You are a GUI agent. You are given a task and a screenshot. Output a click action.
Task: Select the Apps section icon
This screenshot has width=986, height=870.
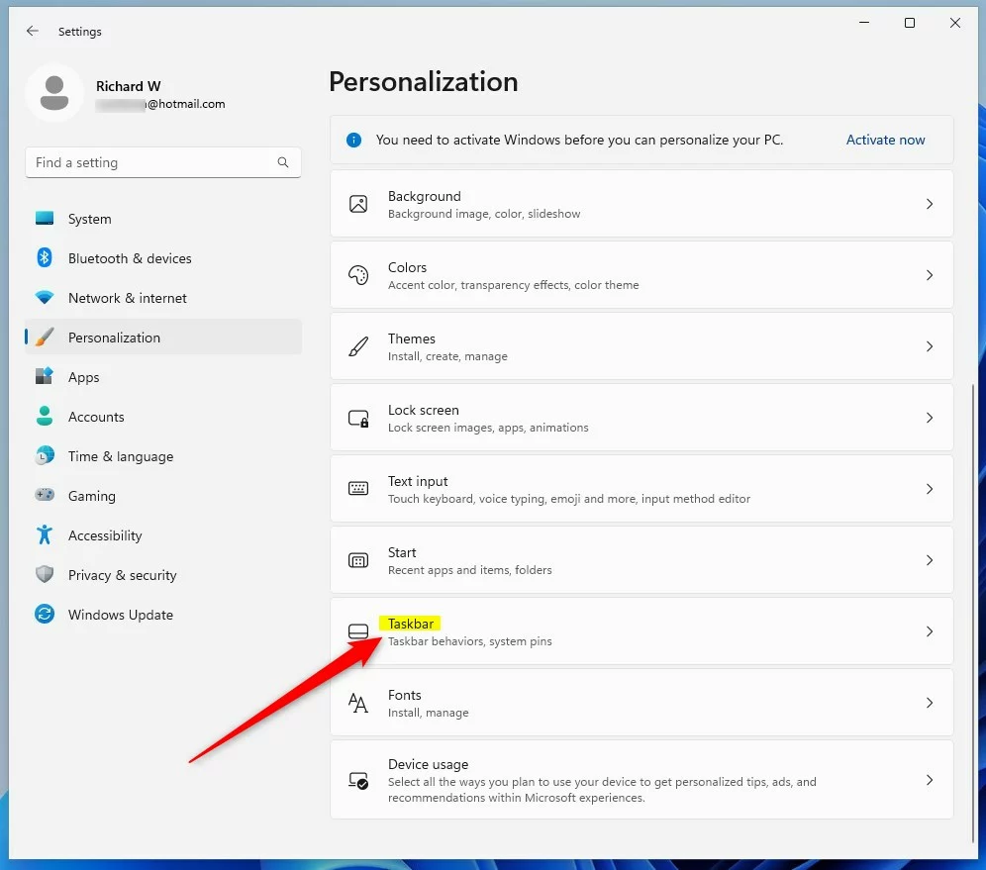click(46, 377)
